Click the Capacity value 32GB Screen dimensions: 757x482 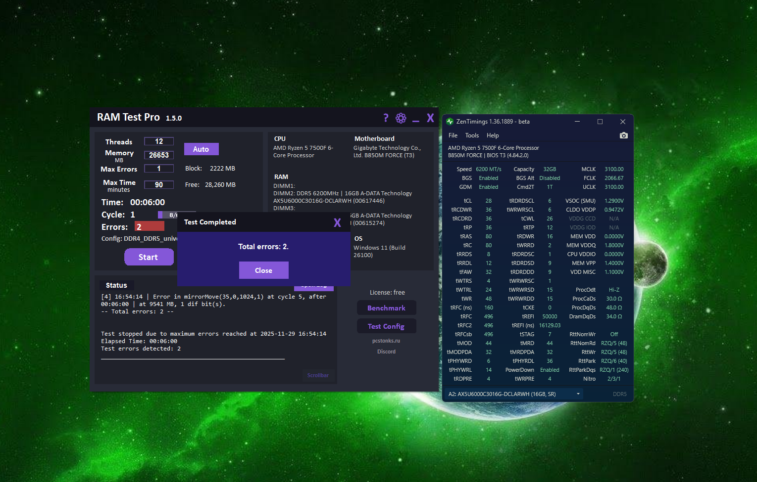tap(550, 169)
